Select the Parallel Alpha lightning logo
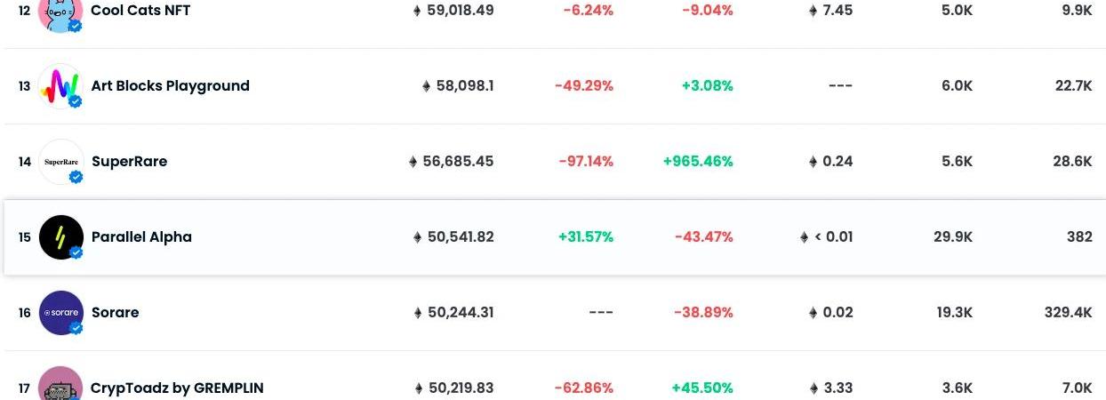1106x400 pixels. 60,237
